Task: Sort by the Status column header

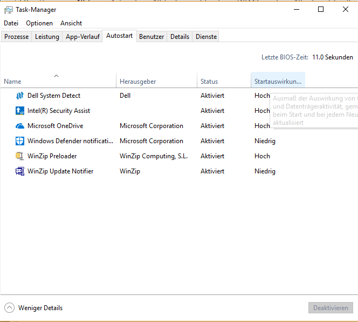Action: 224,80
